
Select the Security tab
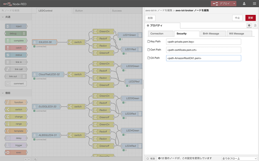point(187,33)
